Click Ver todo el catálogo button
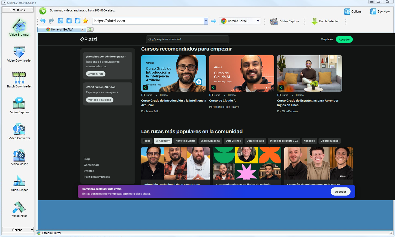Screen dimensions: 395x237 click(x=99, y=100)
